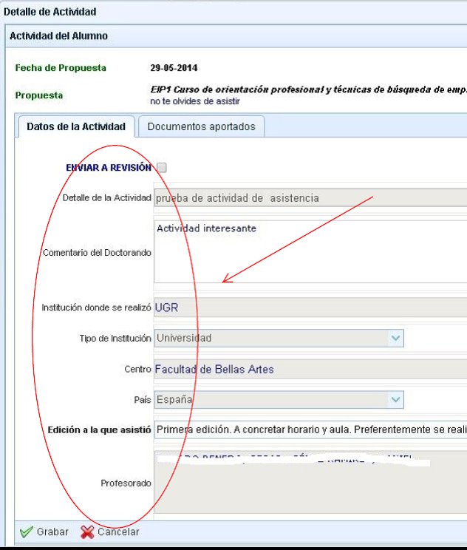The image size is (467, 550).
Task: Click the Actividad del Alumno panel header
Action: [x=58, y=35]
